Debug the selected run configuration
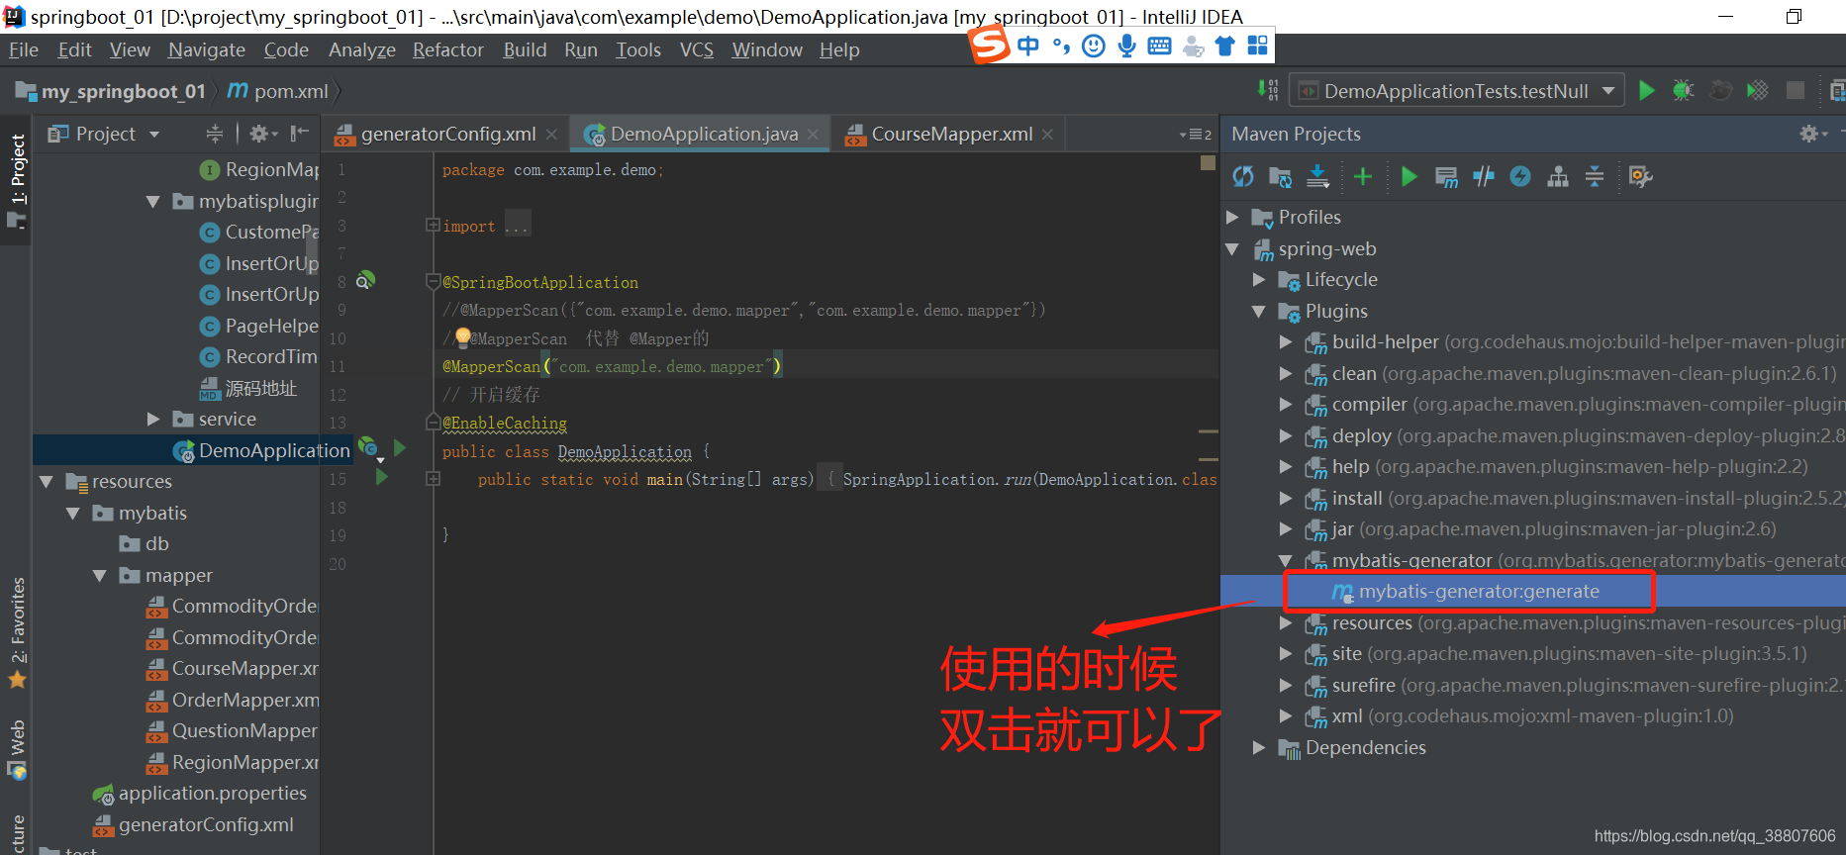The image size is (1846, 855). tap(1683, 91)
